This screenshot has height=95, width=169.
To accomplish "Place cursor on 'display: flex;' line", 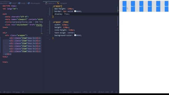I will (x=62, y=14).
